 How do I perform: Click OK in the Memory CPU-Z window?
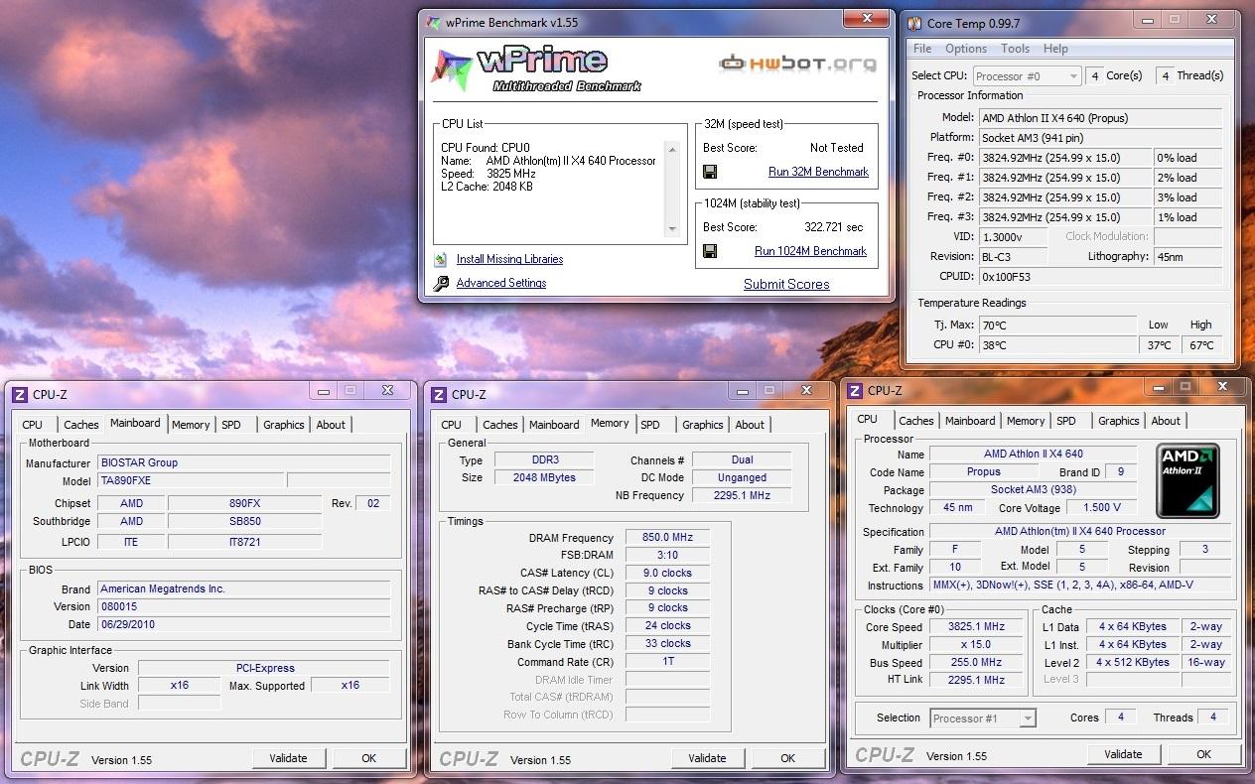[x=787, y=758]
